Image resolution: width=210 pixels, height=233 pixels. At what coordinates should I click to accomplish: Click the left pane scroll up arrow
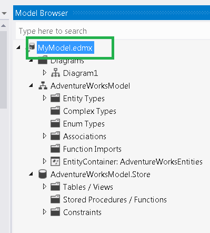[4, 26]
